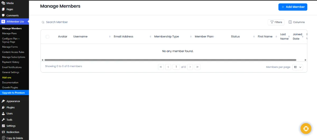The height and width of the screenshot is (140, 317).
Task: Click the next page chevron
Action: point(190,67)
